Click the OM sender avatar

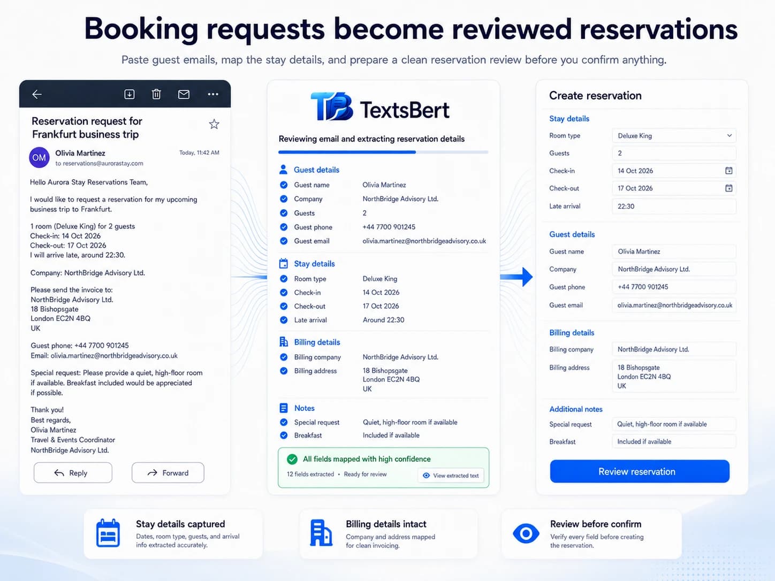point(39,157)
